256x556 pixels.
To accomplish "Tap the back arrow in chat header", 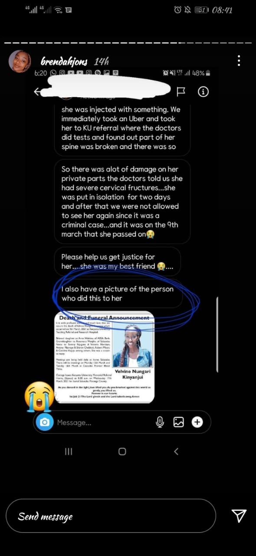I will point(38,91).
